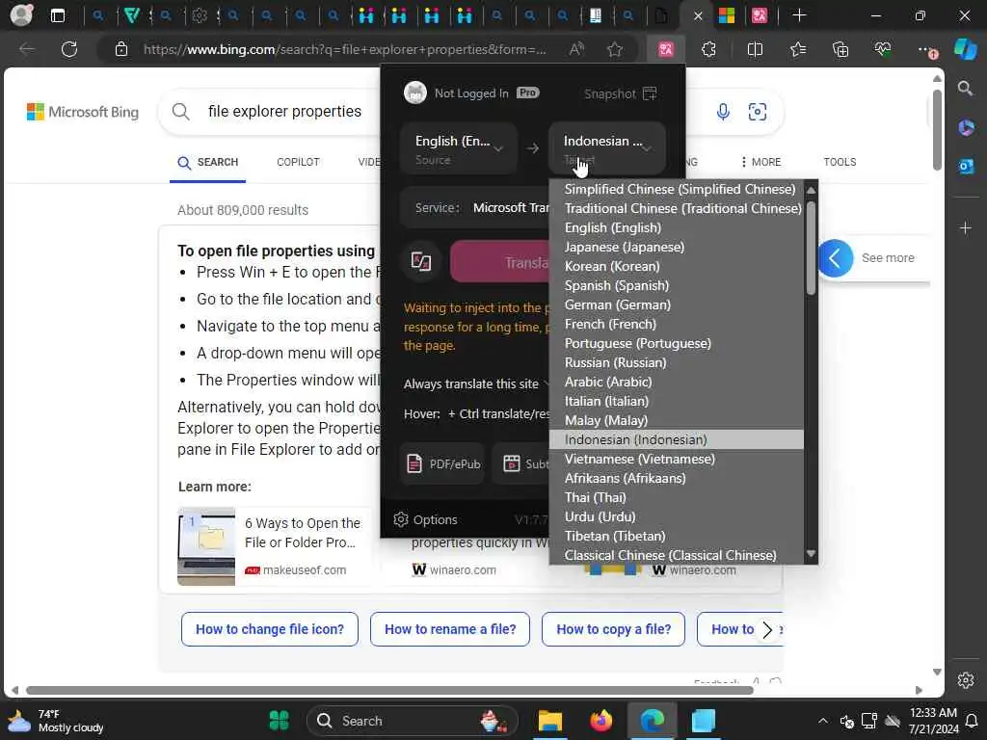Click the suggestions next arrow chevron
This screenshot has width=987, height=740.
pos(766,630)
